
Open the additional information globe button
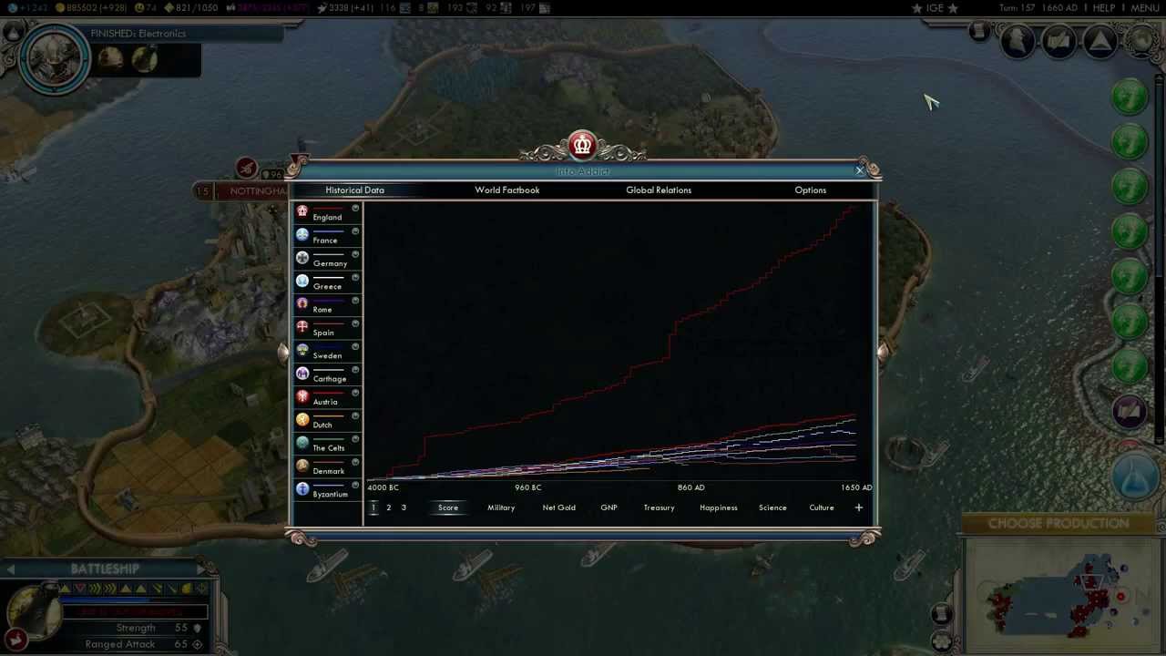pos(1140,41)
